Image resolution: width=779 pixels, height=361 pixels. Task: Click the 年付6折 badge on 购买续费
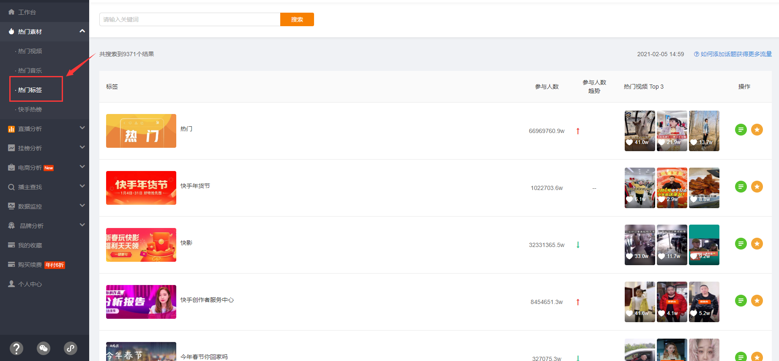55,265
